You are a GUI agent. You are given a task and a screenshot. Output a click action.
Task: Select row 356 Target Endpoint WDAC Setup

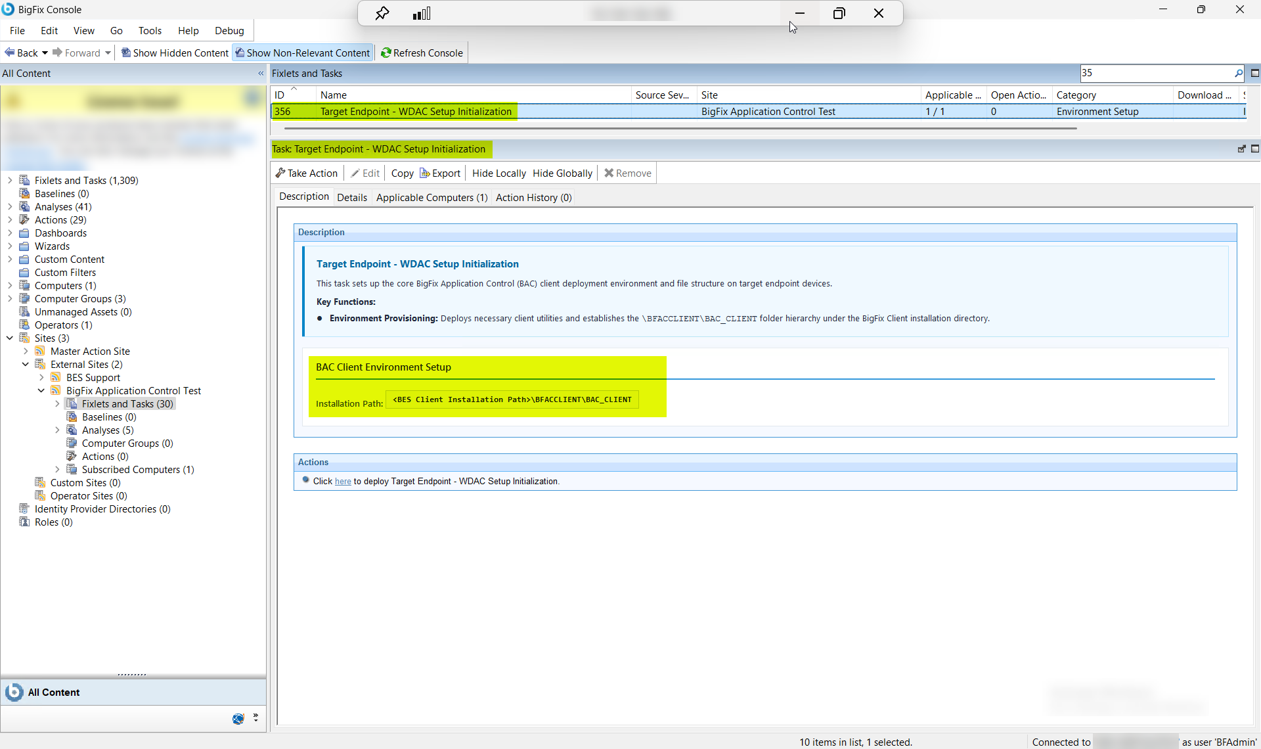click(x=758, y=112)
